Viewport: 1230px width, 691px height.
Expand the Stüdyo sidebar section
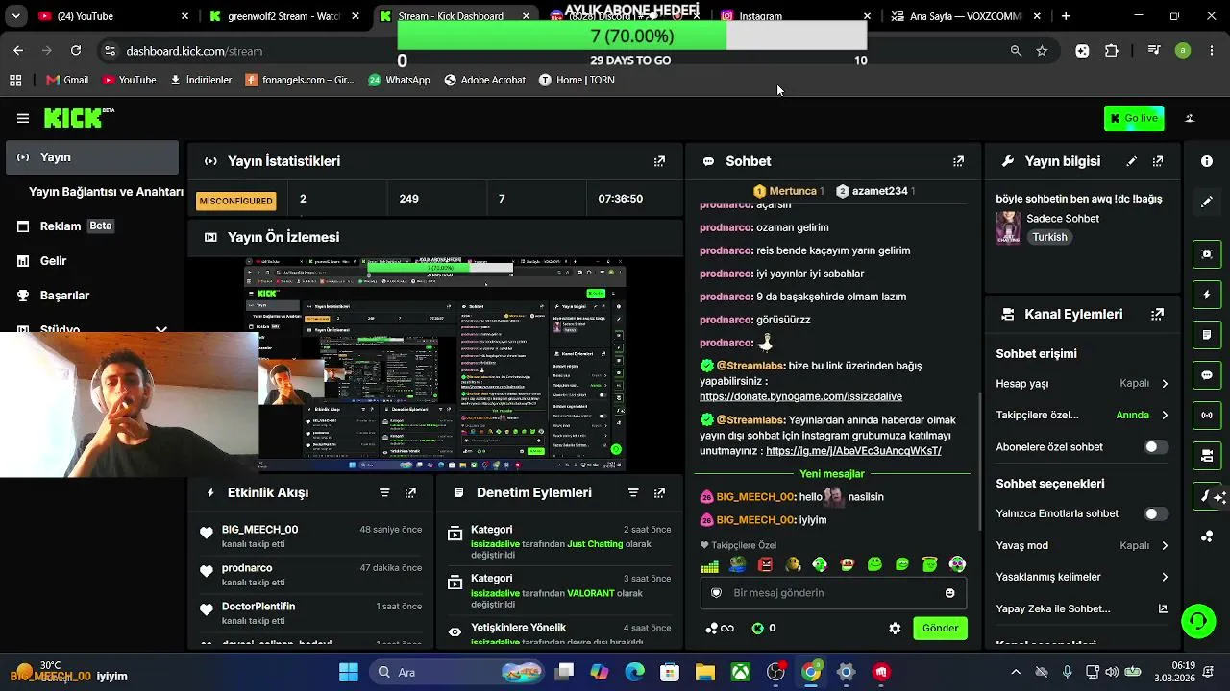coord(160,329)
